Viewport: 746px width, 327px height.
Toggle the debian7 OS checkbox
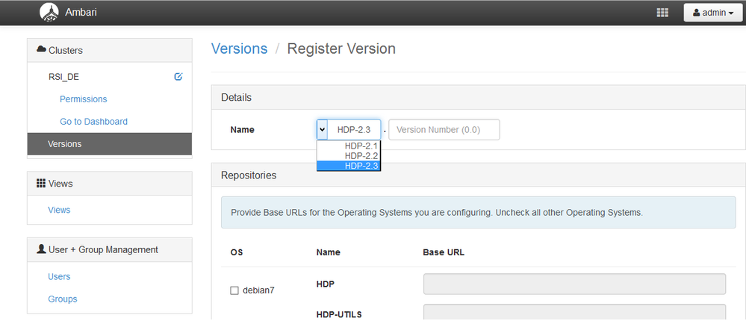[234, 290]
